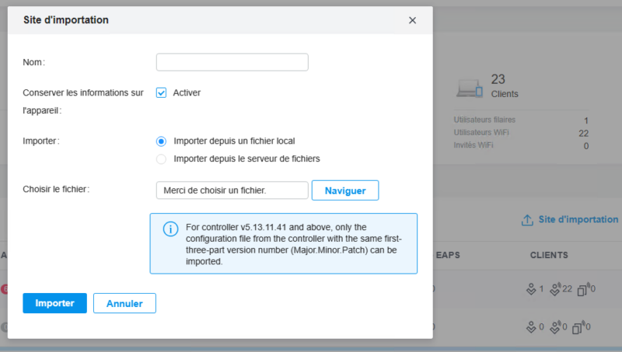
Task: Click the Utilisateurs filaires label
Action: coord(484,120)
